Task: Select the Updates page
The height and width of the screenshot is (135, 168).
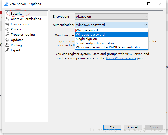Action: pyautogui.click(x=26, y=40)
